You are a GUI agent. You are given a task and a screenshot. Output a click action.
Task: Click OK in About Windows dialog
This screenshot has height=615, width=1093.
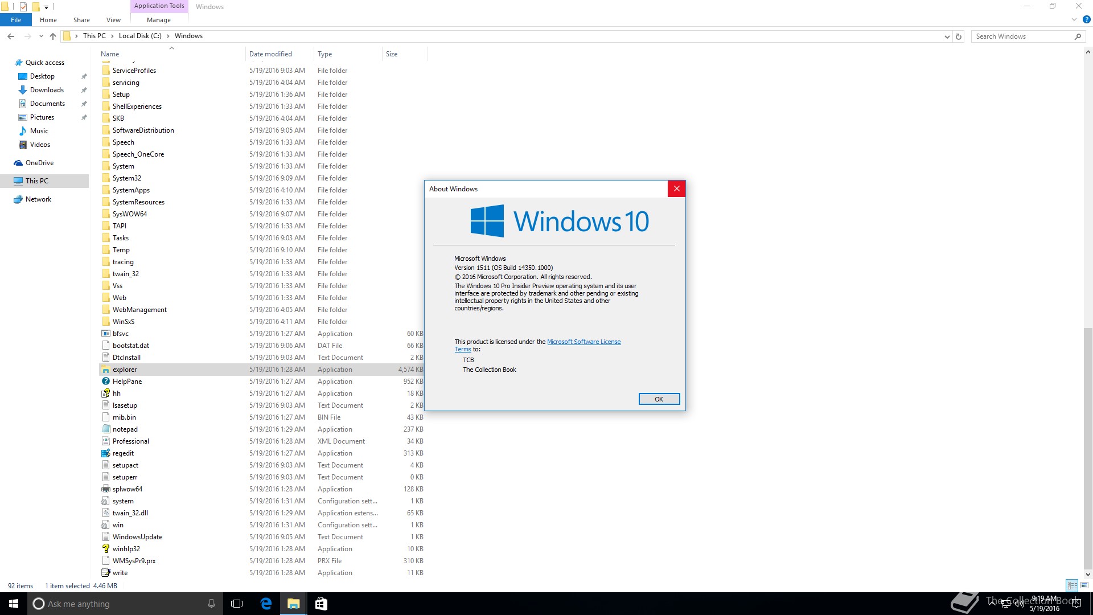point(659,399)
